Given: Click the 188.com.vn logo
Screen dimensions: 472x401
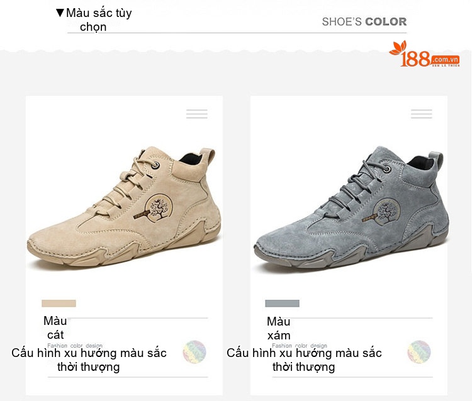Looking at the screenshot, I should tap(424, 54).
